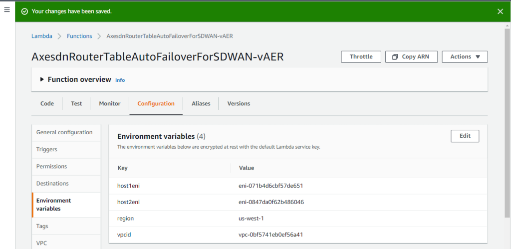
Task: Click the vertical page scrollbar
Action: click(508, 125)
